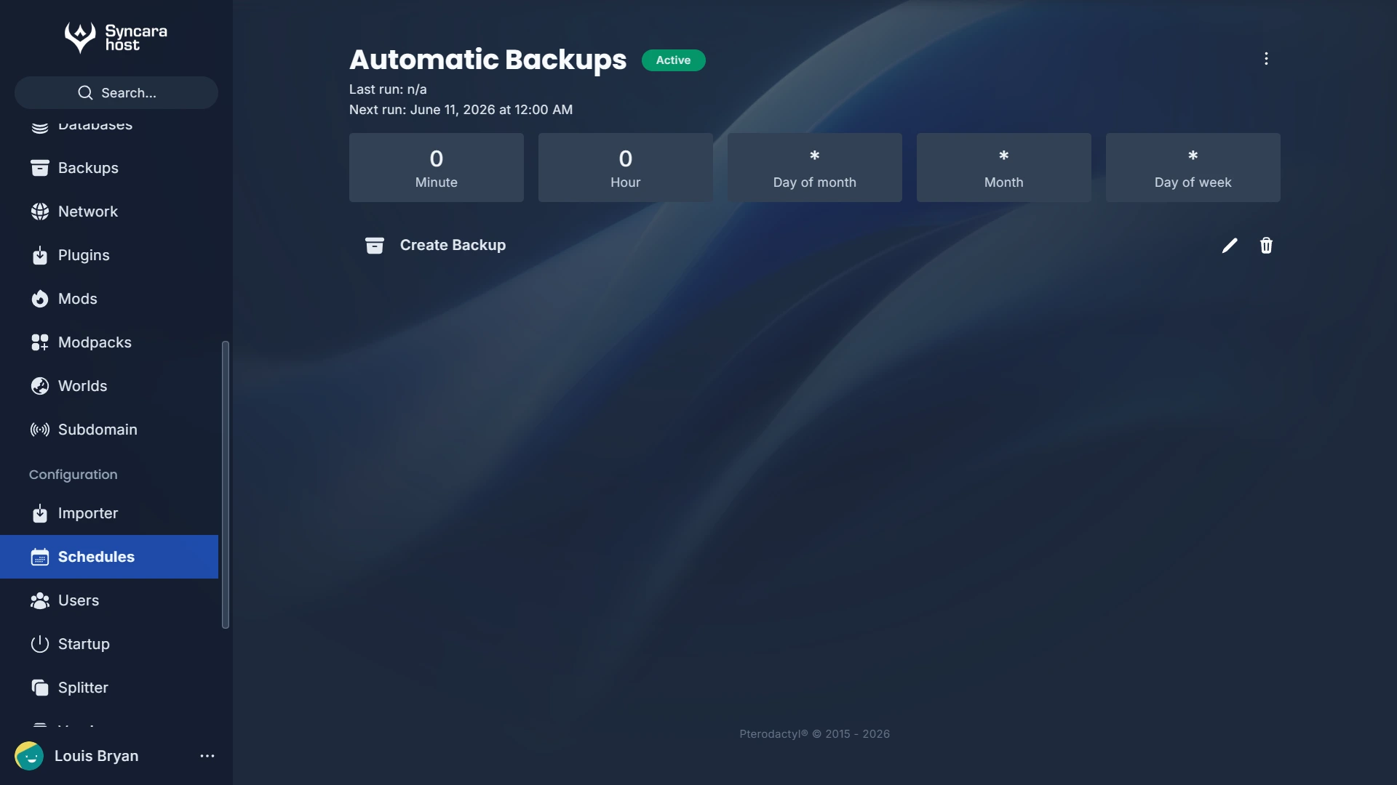Click the search magnifier icon
The width and height of the screenshot is (1397, 785).
coord(85,93)
